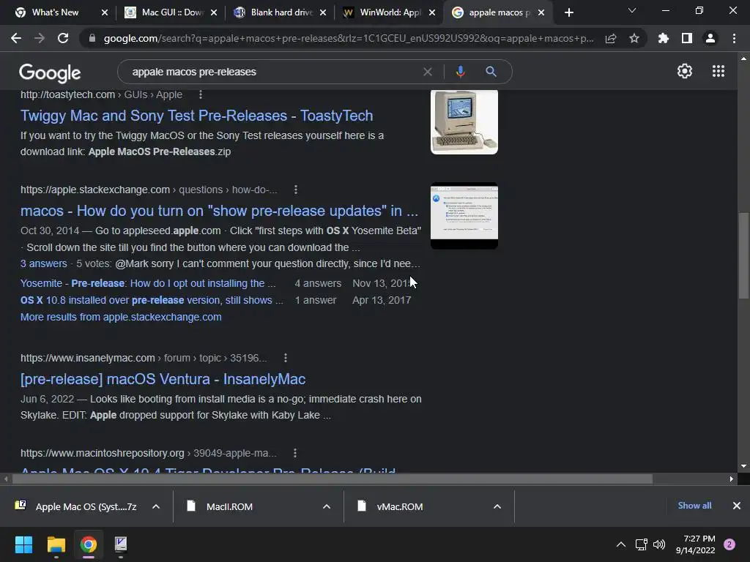Open the Chrome profile avatar
The height and width of the screenshot is (562, 750).
coord(710,38)
